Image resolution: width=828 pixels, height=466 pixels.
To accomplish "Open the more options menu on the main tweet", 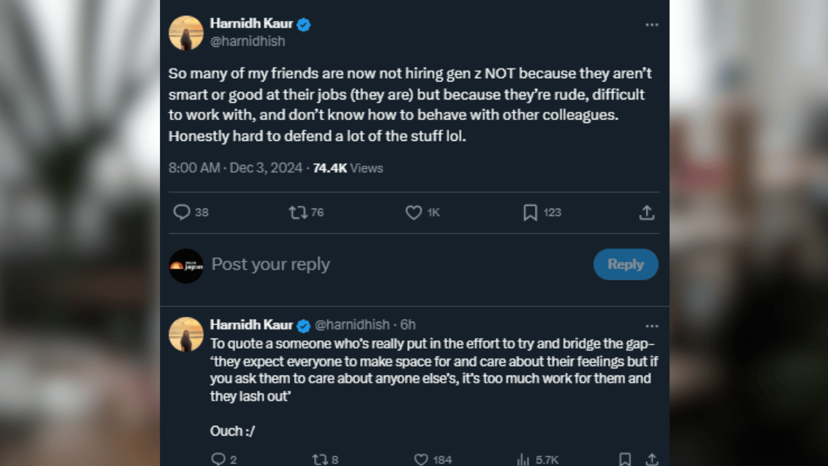I will point(652,25).
